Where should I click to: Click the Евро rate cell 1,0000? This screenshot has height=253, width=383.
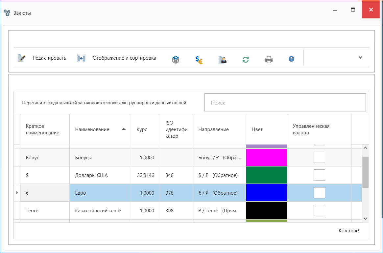pos(145,193)
